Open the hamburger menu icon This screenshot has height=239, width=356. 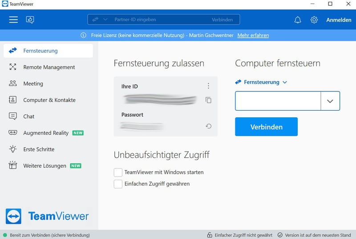click(x=13, y=20)
